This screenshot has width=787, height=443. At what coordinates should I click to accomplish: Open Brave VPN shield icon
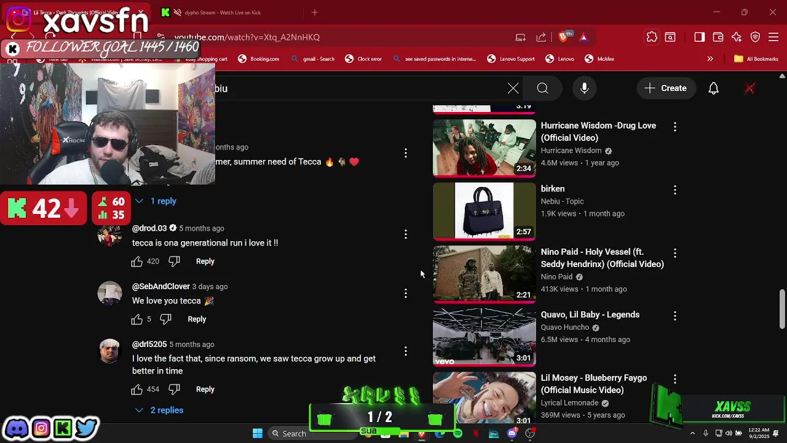point(755,37)
